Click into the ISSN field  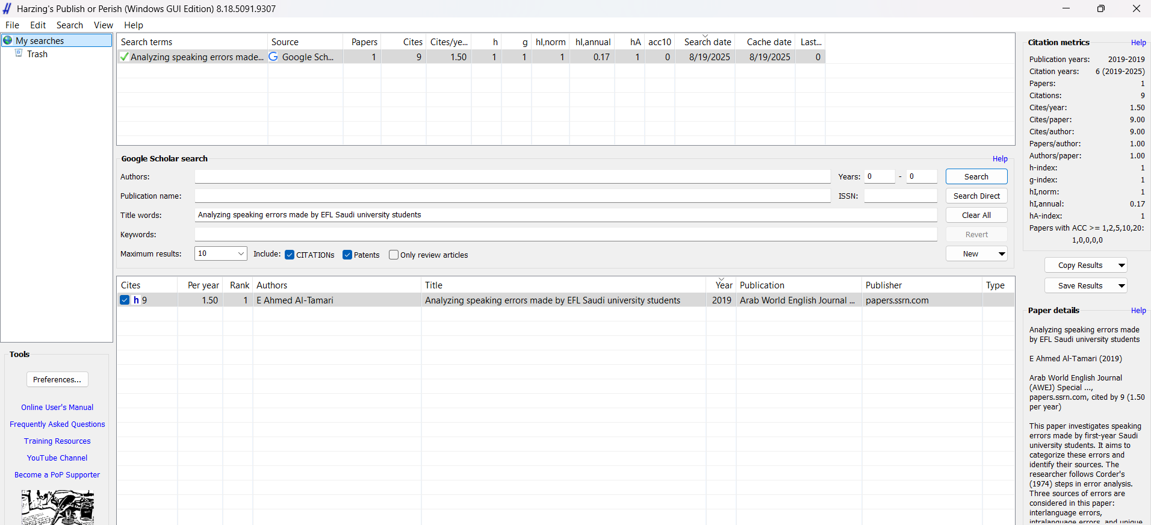click(901, 196)
